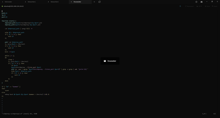Click the Reconnect button

pyautogui.click(x=189, y=6)
